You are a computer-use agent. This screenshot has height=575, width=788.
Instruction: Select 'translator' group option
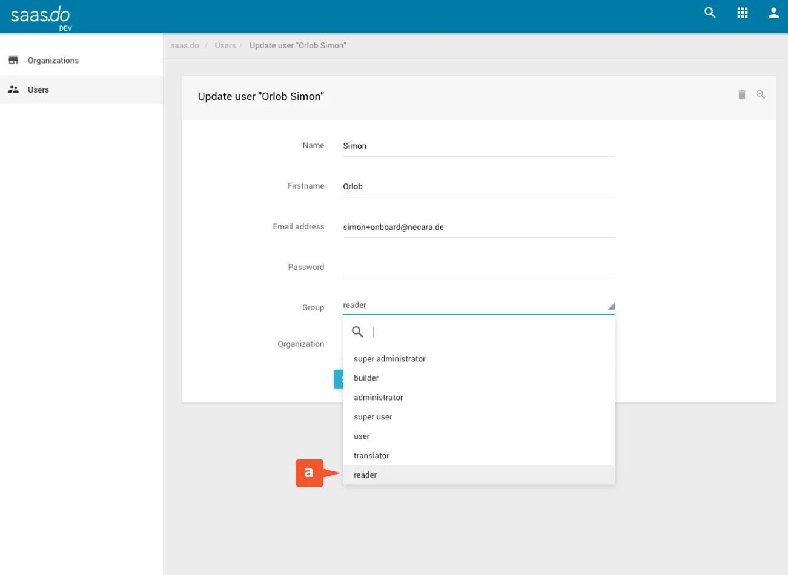[371, 456]
